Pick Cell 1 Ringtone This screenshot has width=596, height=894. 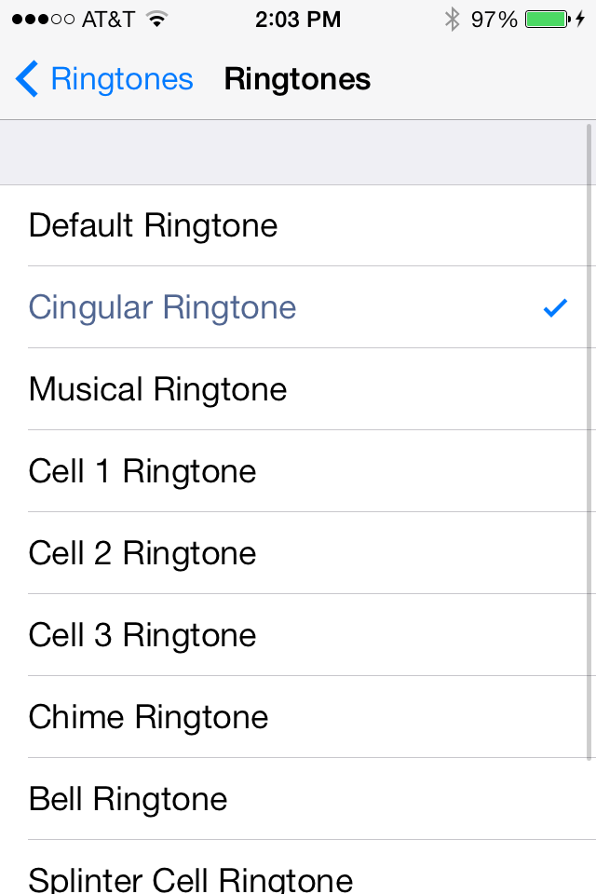tap(298, 471)
